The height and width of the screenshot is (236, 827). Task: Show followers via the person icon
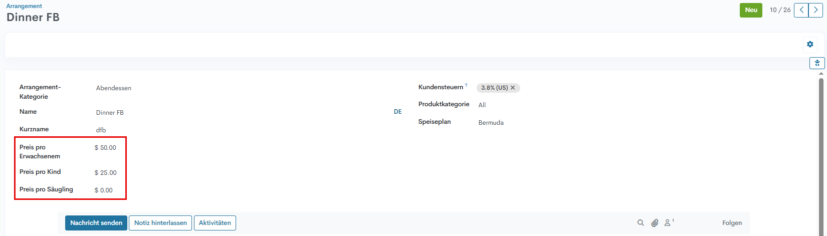[668, 223]
